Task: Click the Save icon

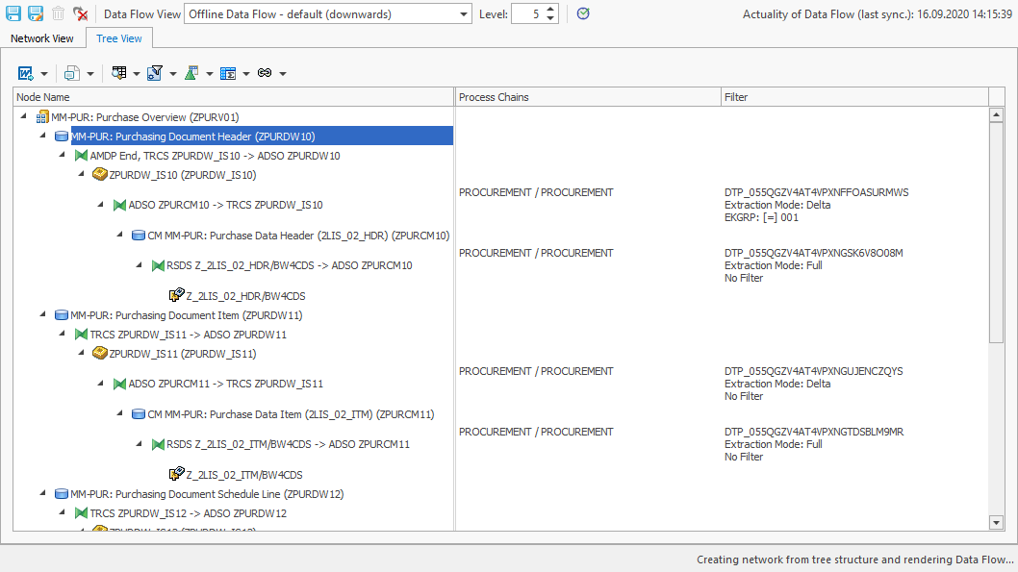Action: (13, 13)
